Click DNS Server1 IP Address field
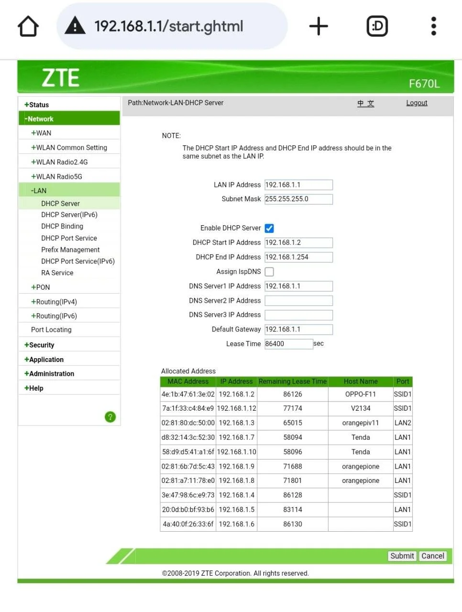462x612 pixels. (298, 286)
